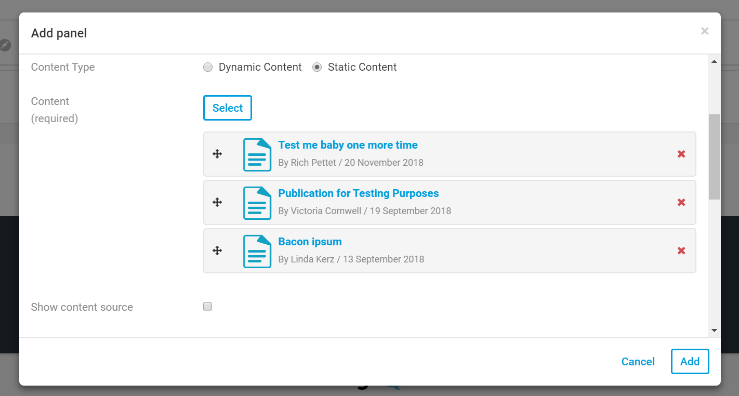
Task: Click document icon beside Test me baby
Action: tap(257, 154)
